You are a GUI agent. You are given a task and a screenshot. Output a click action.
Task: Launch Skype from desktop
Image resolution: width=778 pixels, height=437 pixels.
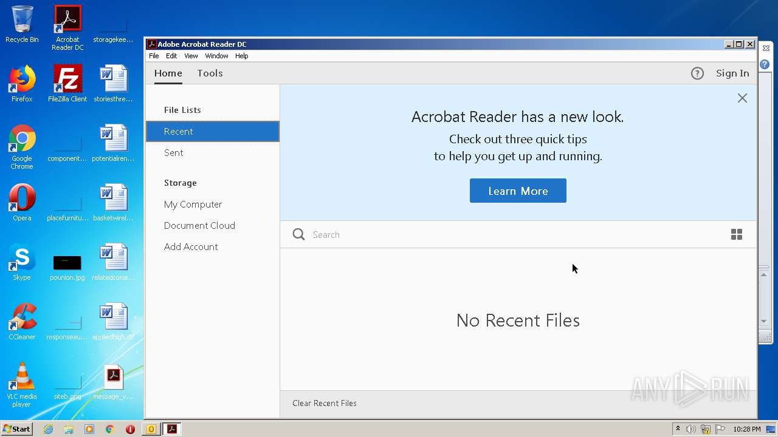coord(22,262)
